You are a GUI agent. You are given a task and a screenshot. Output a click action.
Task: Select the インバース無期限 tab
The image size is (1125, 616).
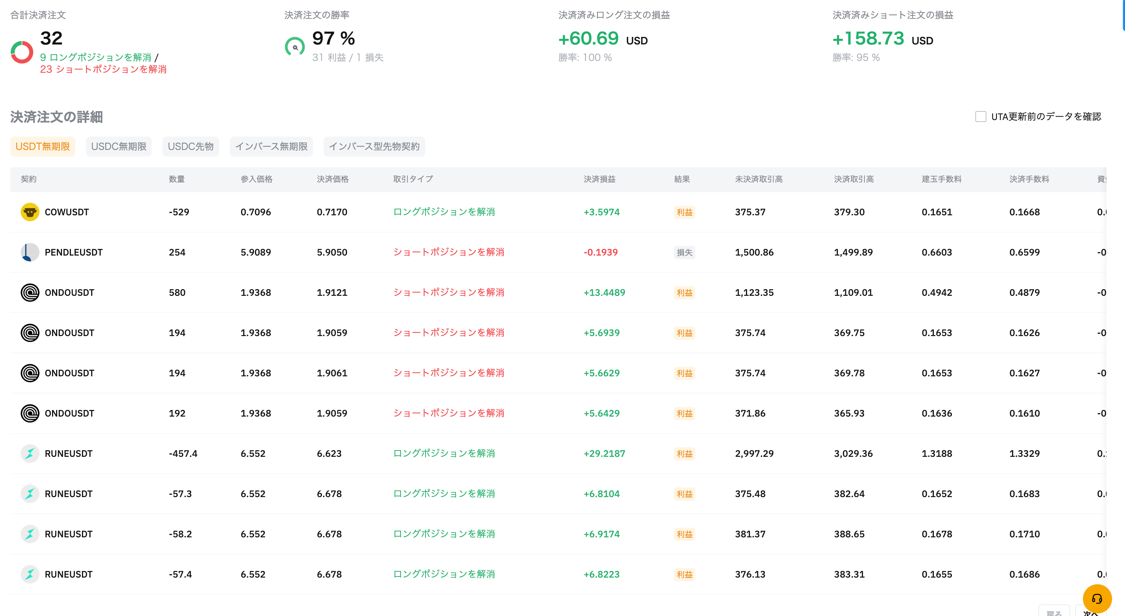point(271,146)
